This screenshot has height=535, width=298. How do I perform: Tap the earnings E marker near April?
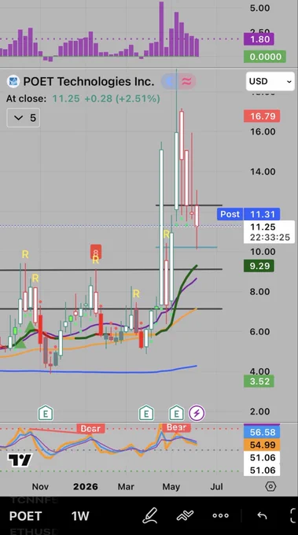(146, 413)
